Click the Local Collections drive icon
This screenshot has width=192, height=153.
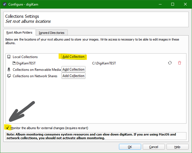pyautogui.click(x=9, y=57)
